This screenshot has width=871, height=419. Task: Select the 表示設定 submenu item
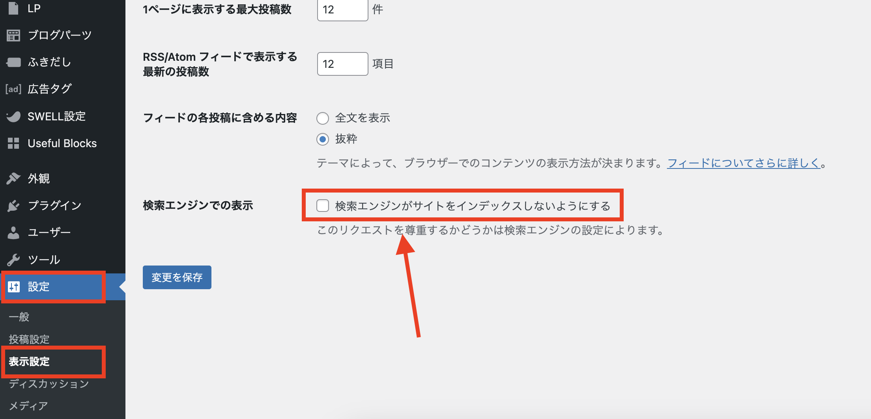29,361
